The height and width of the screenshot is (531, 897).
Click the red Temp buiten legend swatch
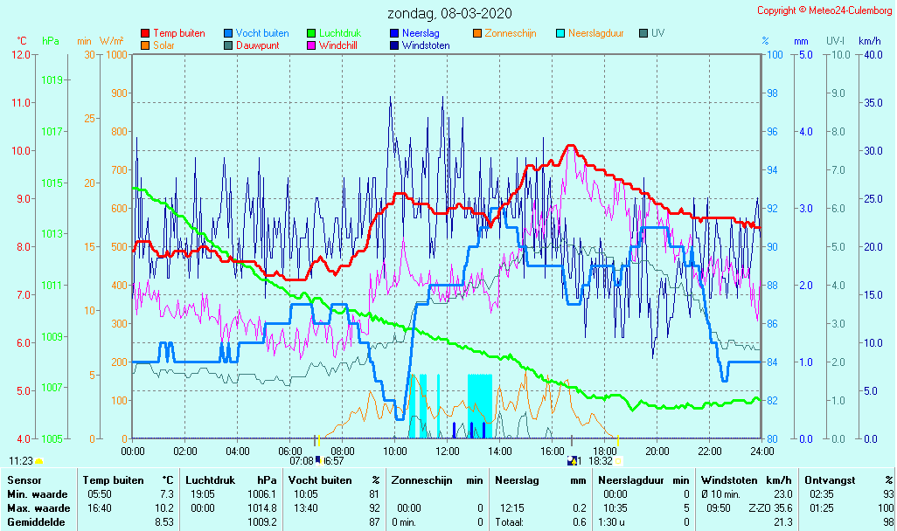pyautogui.click(x=145, y=33)
